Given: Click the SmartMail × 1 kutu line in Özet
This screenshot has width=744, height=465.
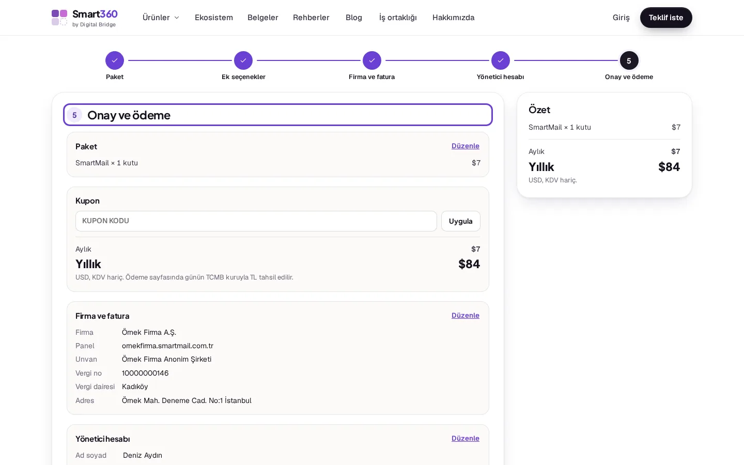Looking at the screenshot, I should (560, 127).
